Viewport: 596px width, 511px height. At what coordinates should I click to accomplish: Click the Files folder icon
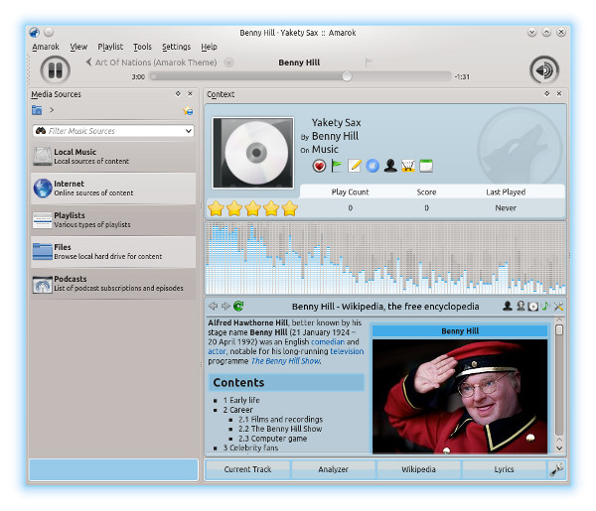pyautogui.click(x=42, y=252)
